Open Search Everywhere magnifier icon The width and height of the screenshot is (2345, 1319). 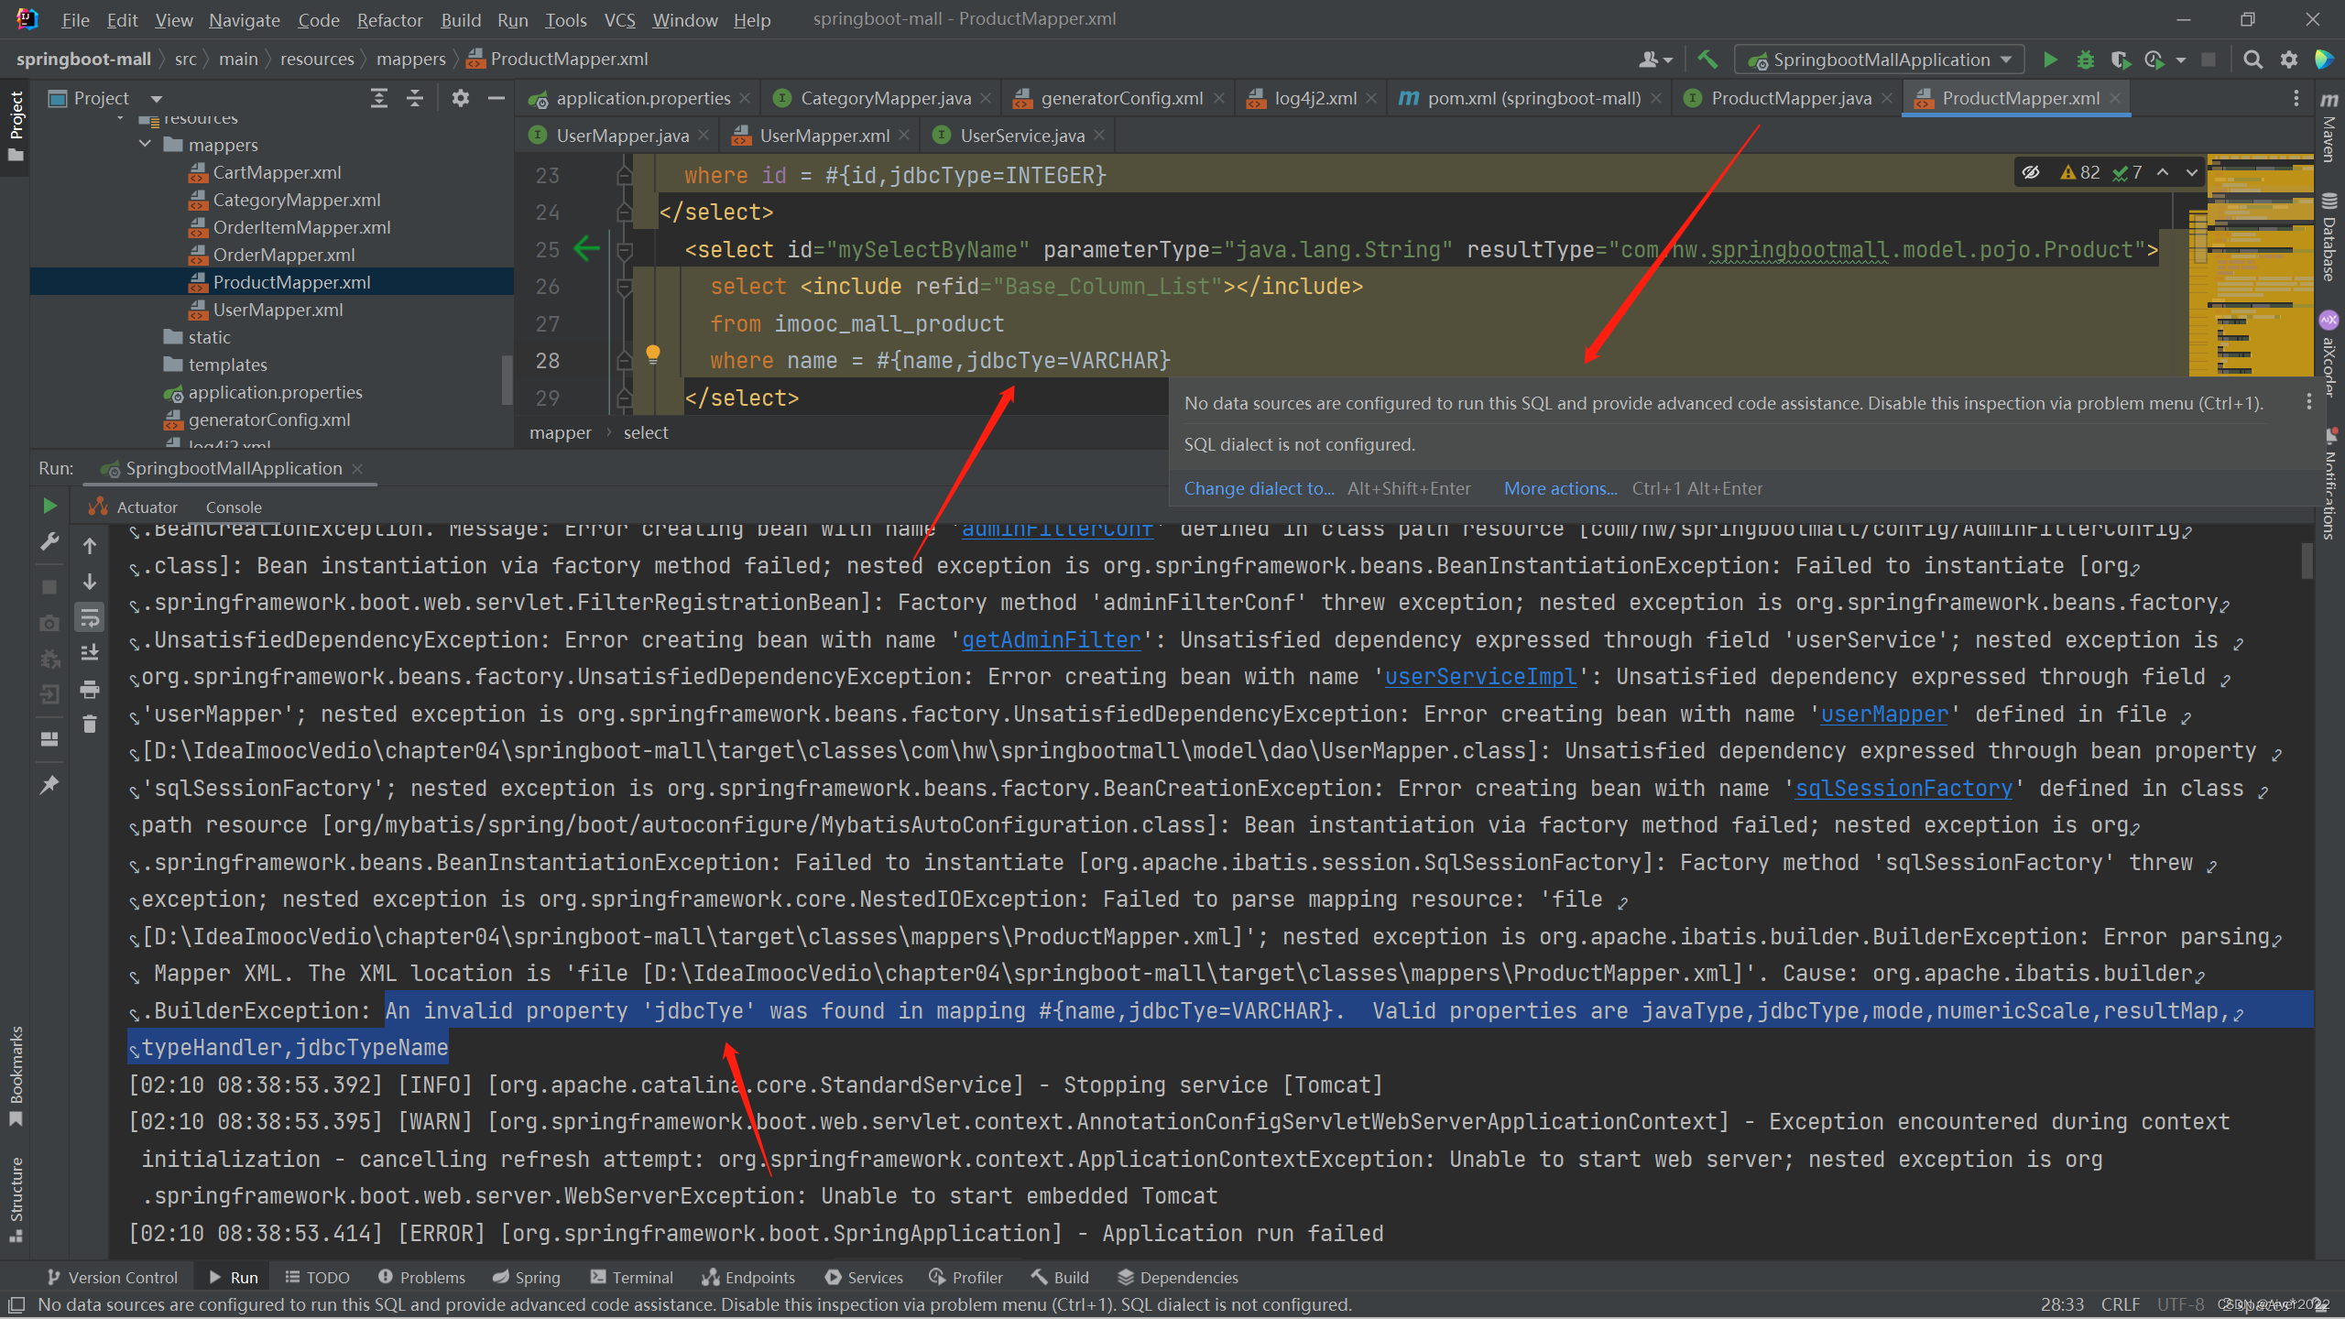[2252, 60]
